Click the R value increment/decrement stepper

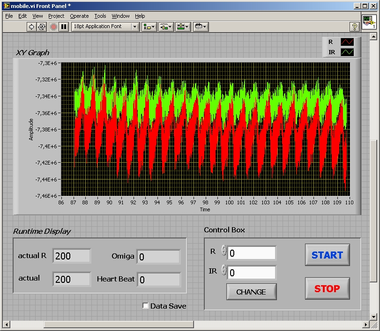coord(224,251)
